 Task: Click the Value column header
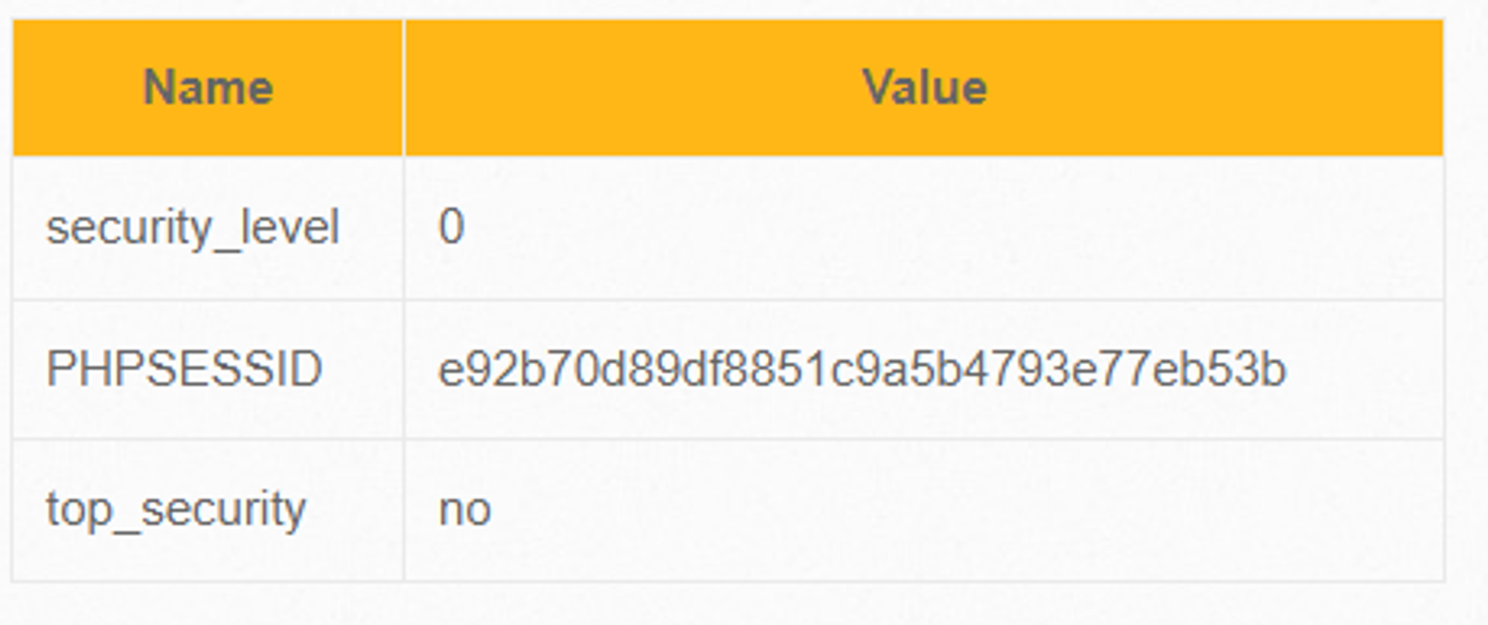point(924,88)
